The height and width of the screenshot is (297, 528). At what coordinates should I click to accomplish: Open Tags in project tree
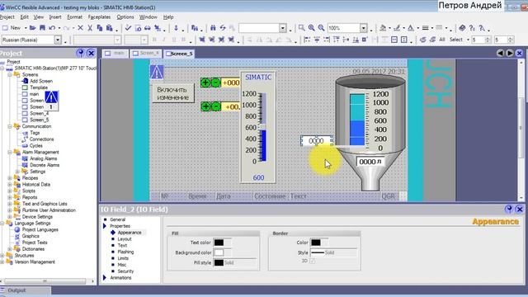35,133
